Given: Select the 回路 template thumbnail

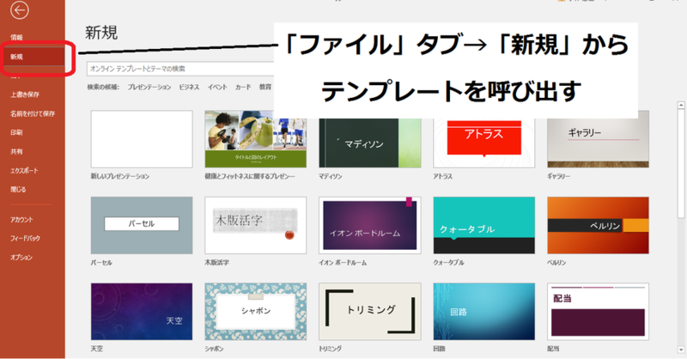Looking at the screenshot, I should (x=483, y=312).
